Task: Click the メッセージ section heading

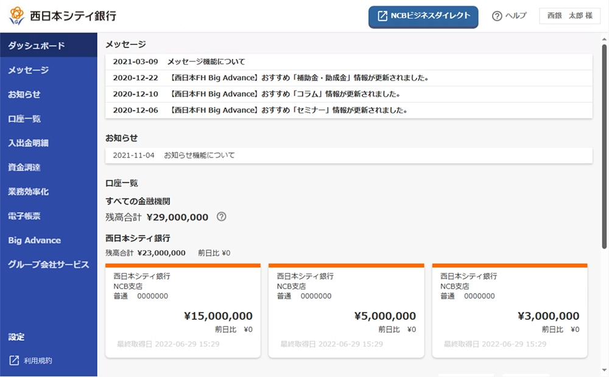Action: point(126,44)
